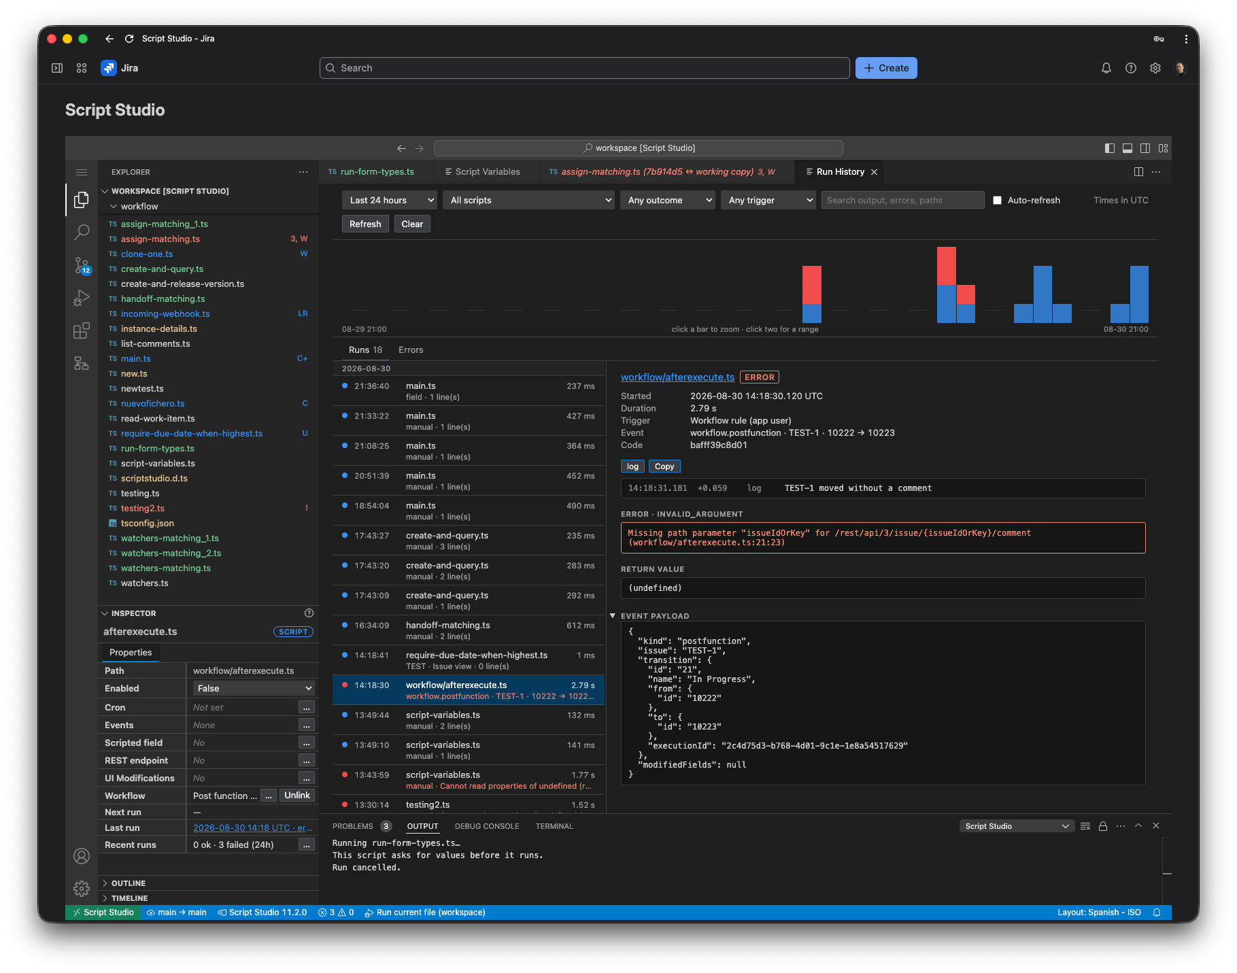Screen dimensions: 1237x973
Task: Open the Run and Debug icon
Action: point(82,298)
